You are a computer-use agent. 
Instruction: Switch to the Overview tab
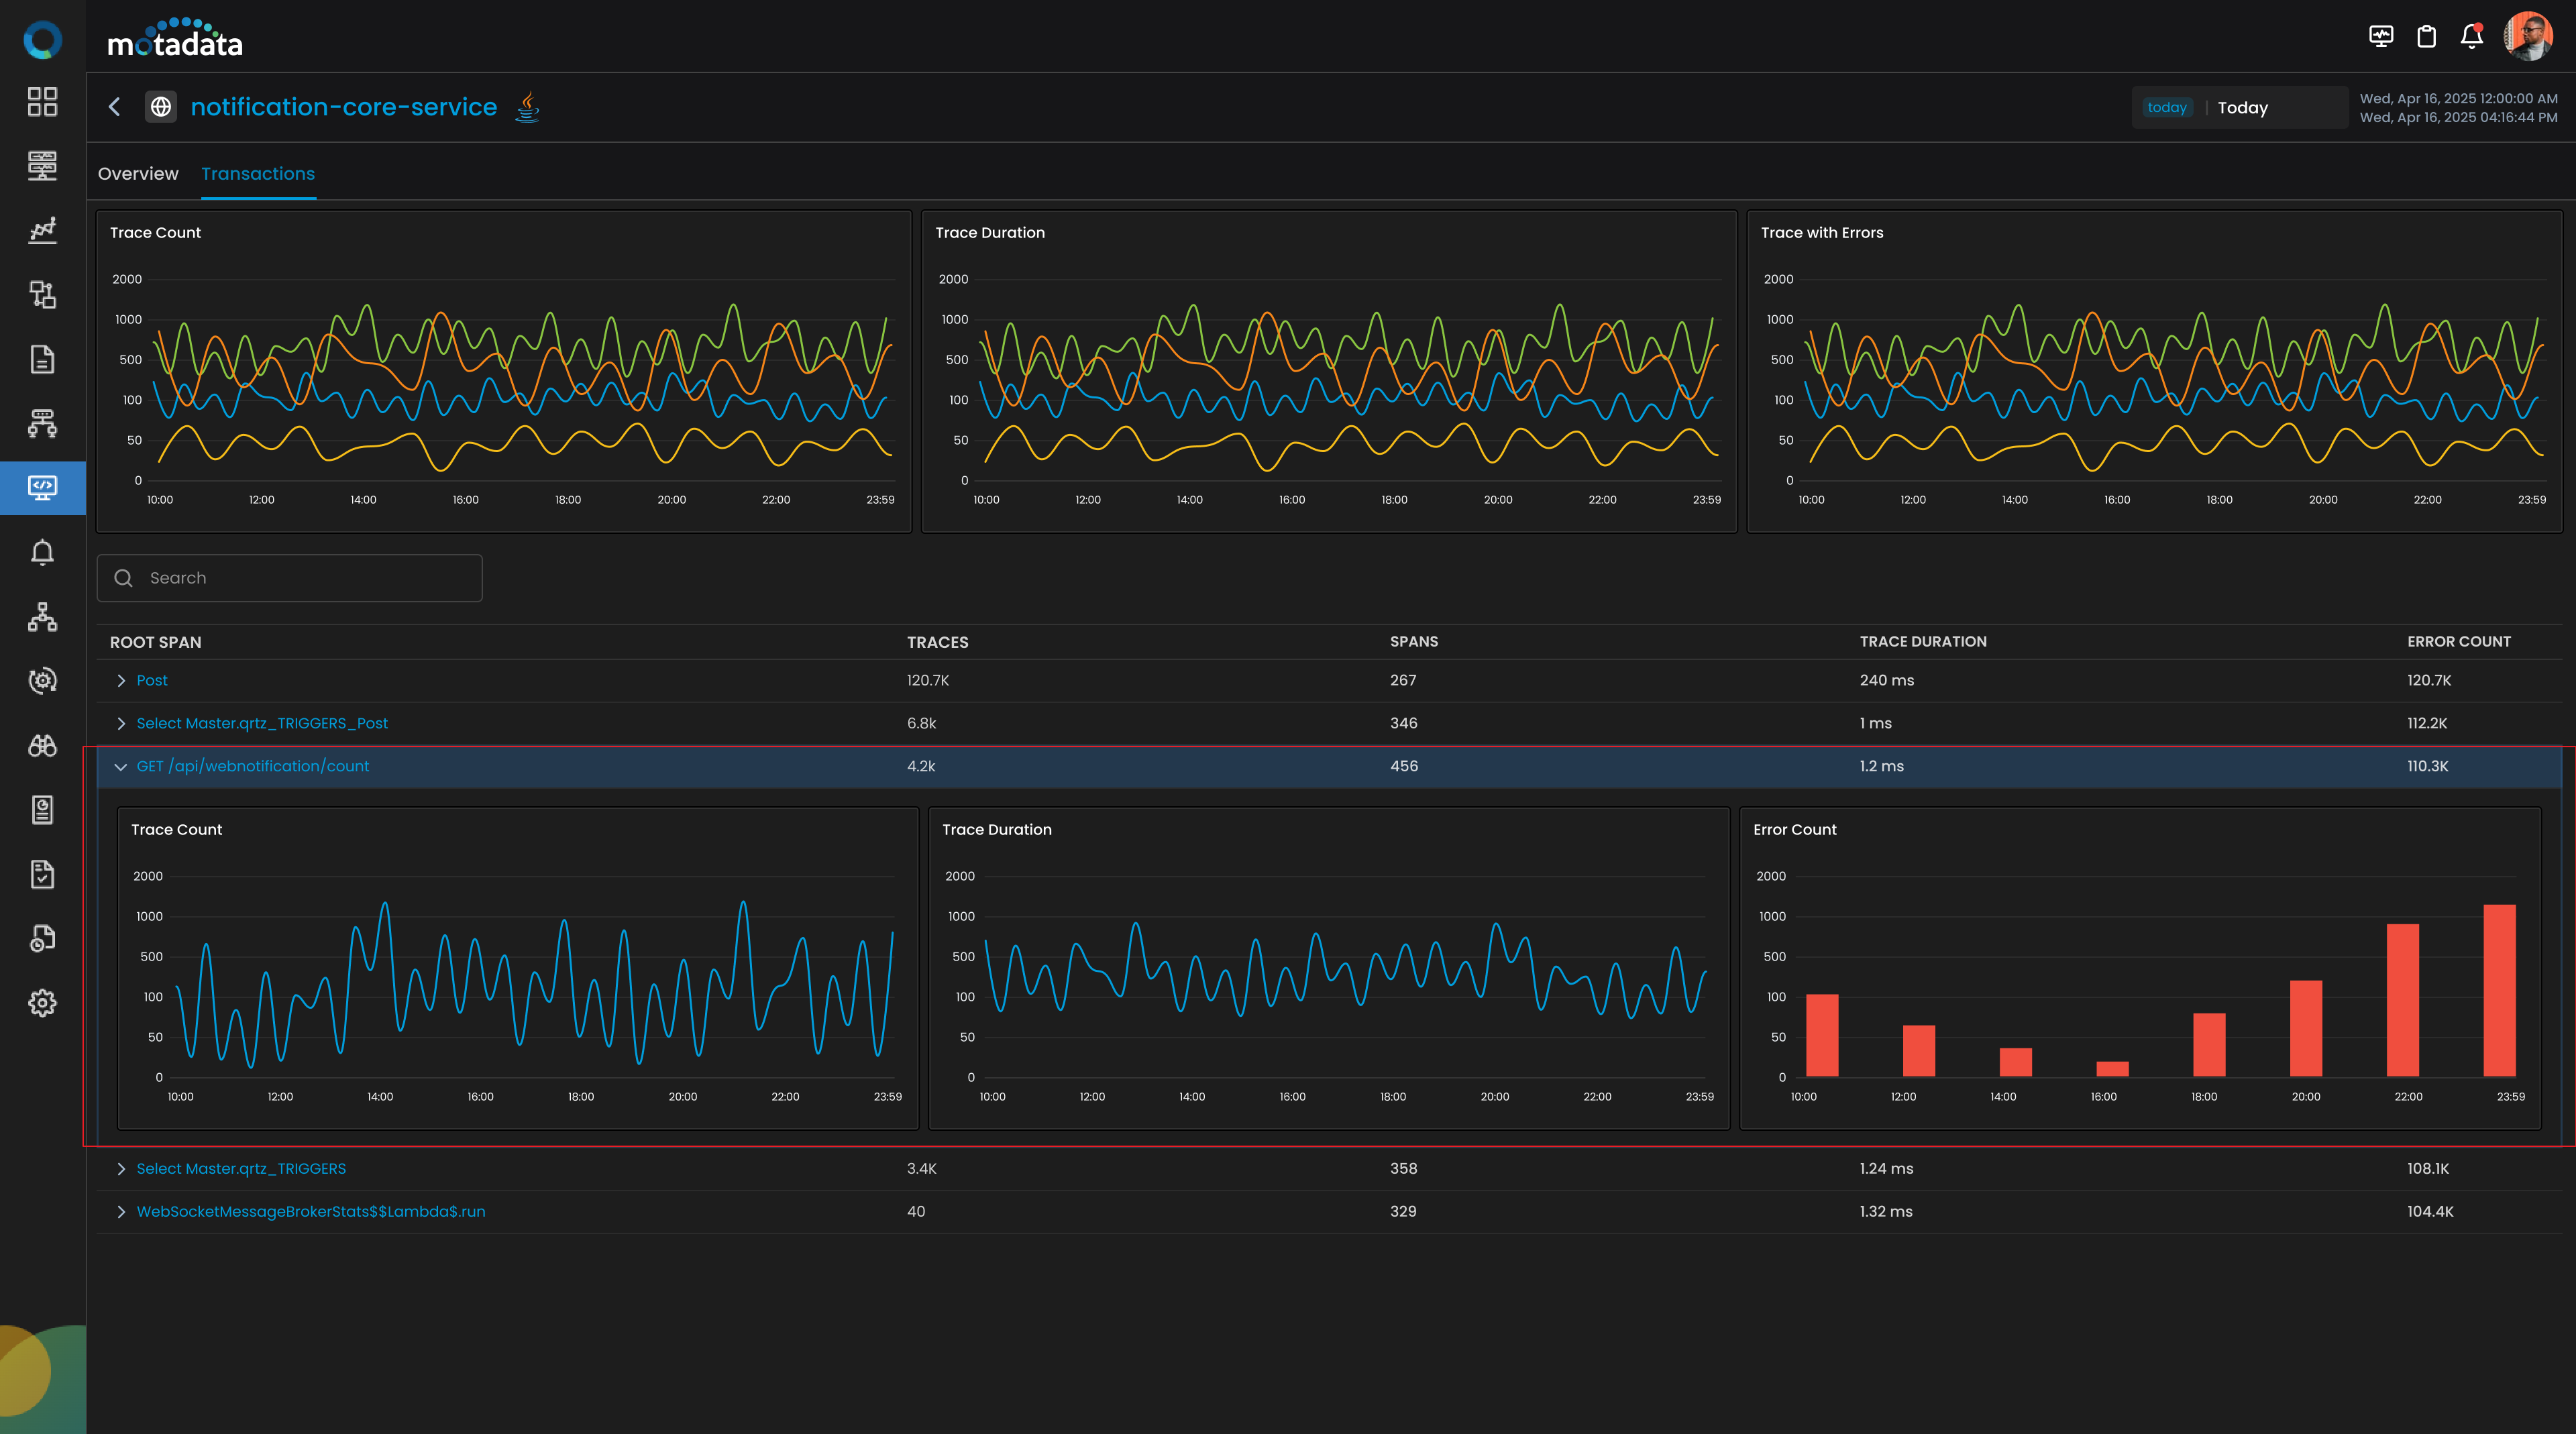(138, 174)
